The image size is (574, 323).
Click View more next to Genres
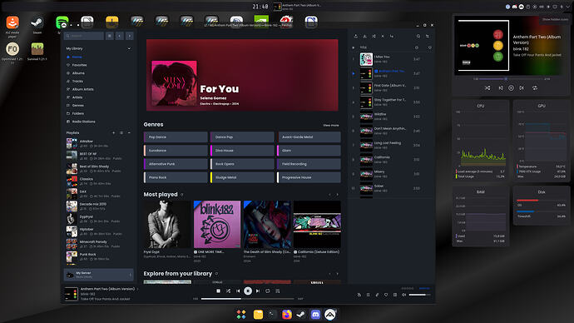(x=330, y=125)
